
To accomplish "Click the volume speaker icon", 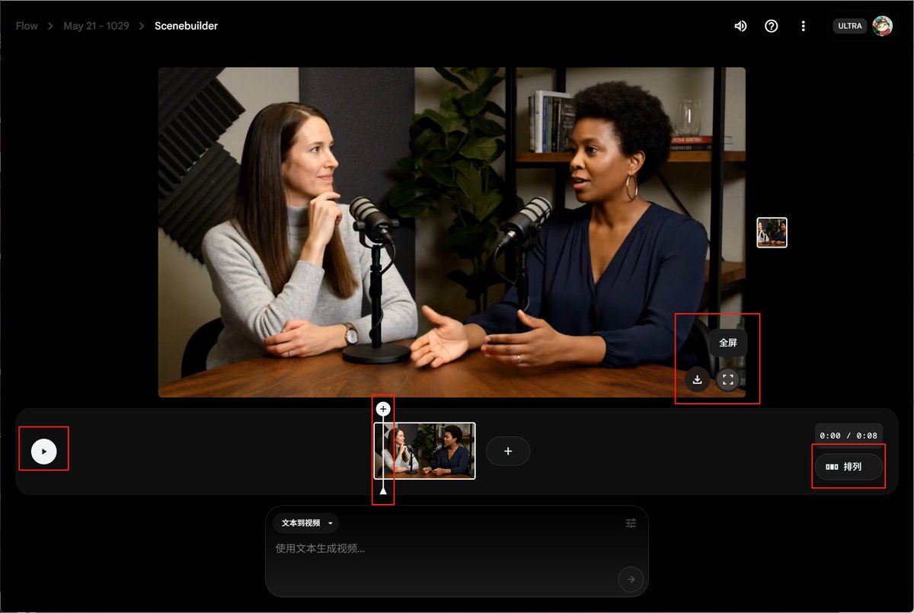I will tap(740, 26).
